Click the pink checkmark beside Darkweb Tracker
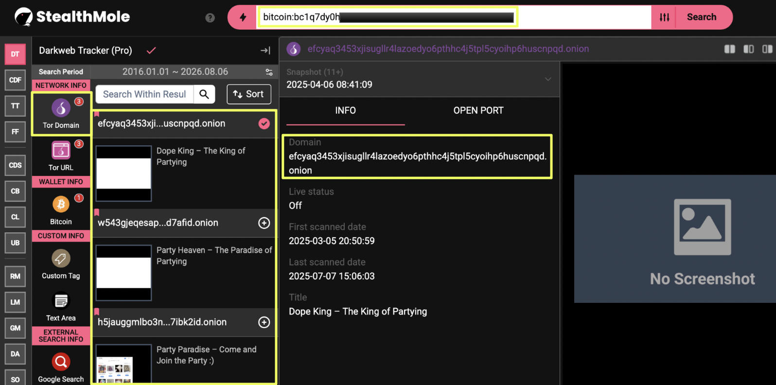Screen dimensions: 776x385 151,51
